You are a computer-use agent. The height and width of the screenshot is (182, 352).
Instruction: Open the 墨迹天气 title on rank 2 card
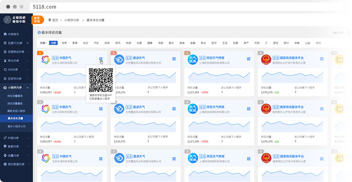click(139, 58)
